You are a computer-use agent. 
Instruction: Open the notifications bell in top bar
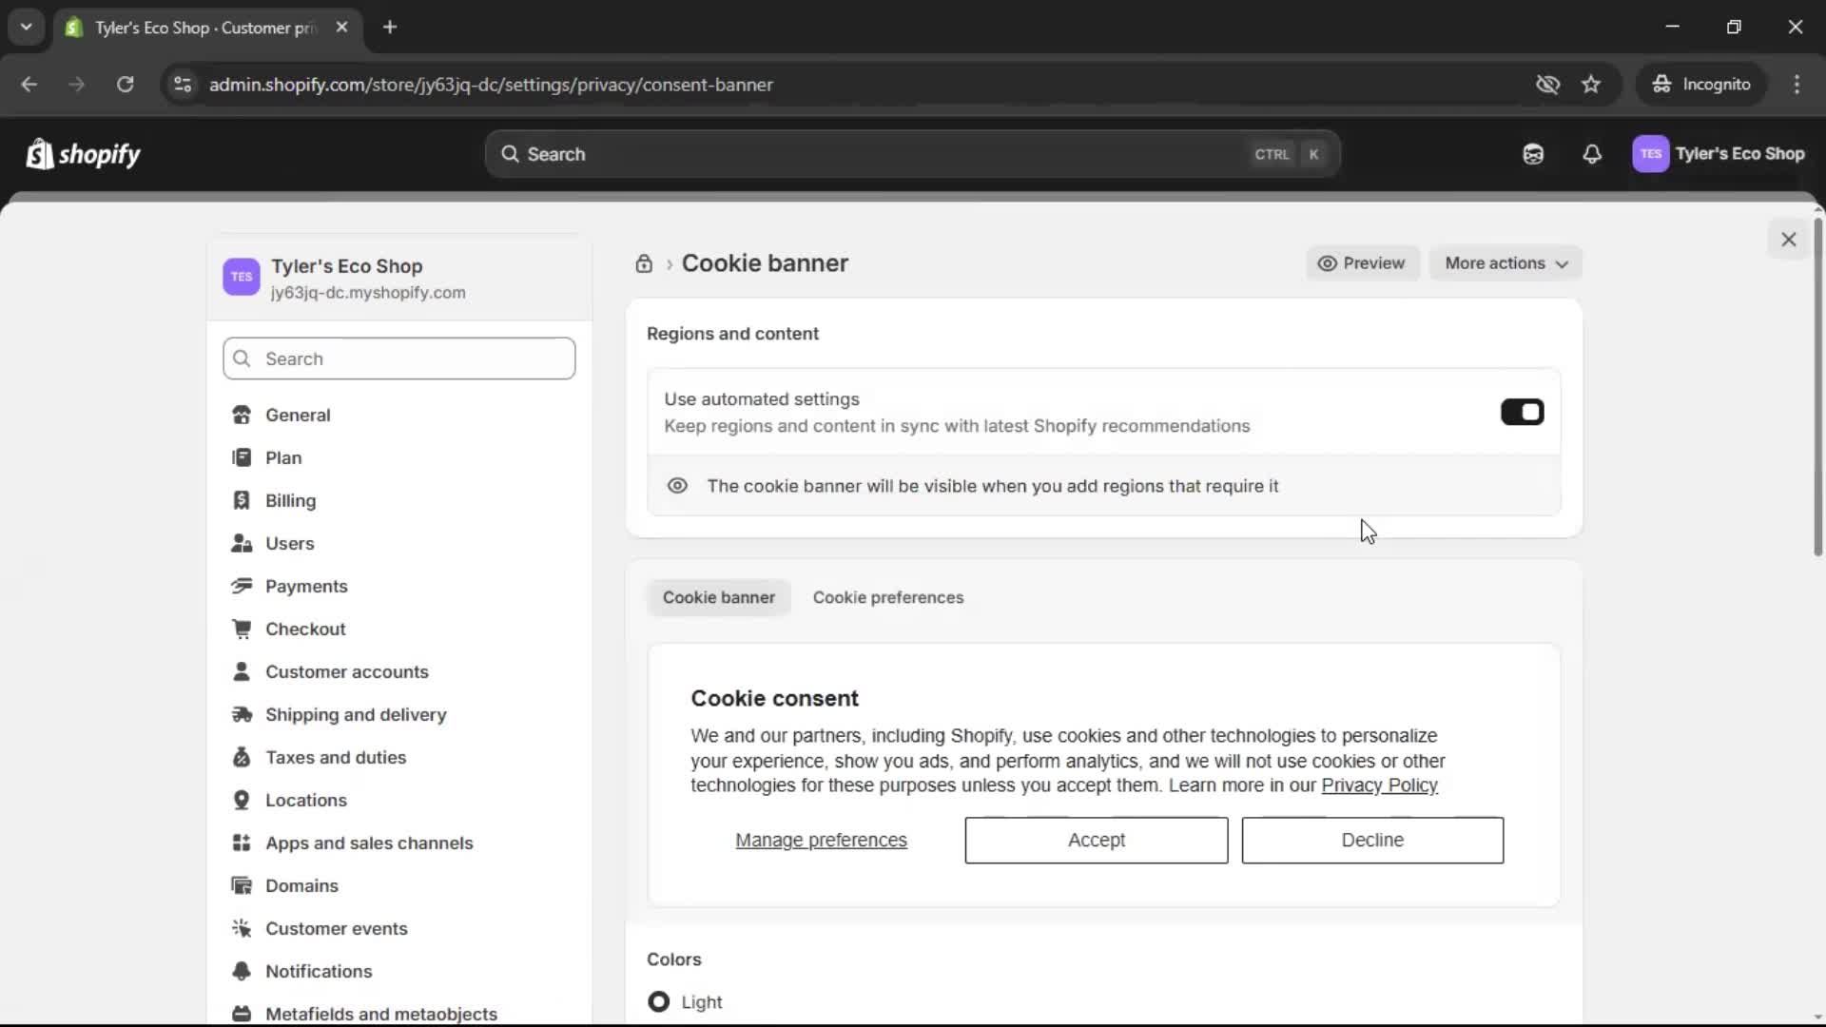pos(1592,154)
